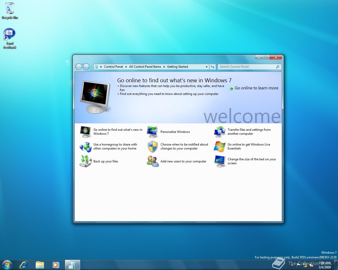
Task: Click 'Use a homegroup to share' text
Action: click(x=115, y=146)
